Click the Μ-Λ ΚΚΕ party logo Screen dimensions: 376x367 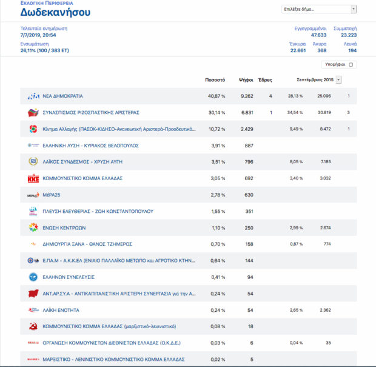click(33, 359)
